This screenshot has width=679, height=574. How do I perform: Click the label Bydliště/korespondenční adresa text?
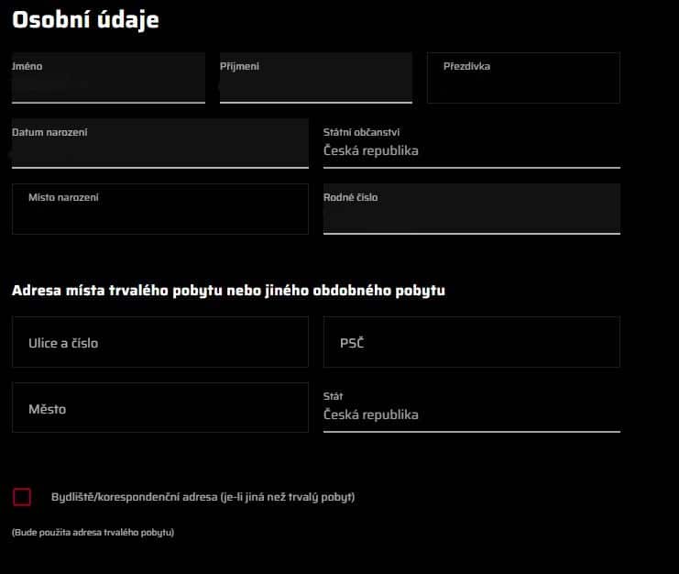203,497
